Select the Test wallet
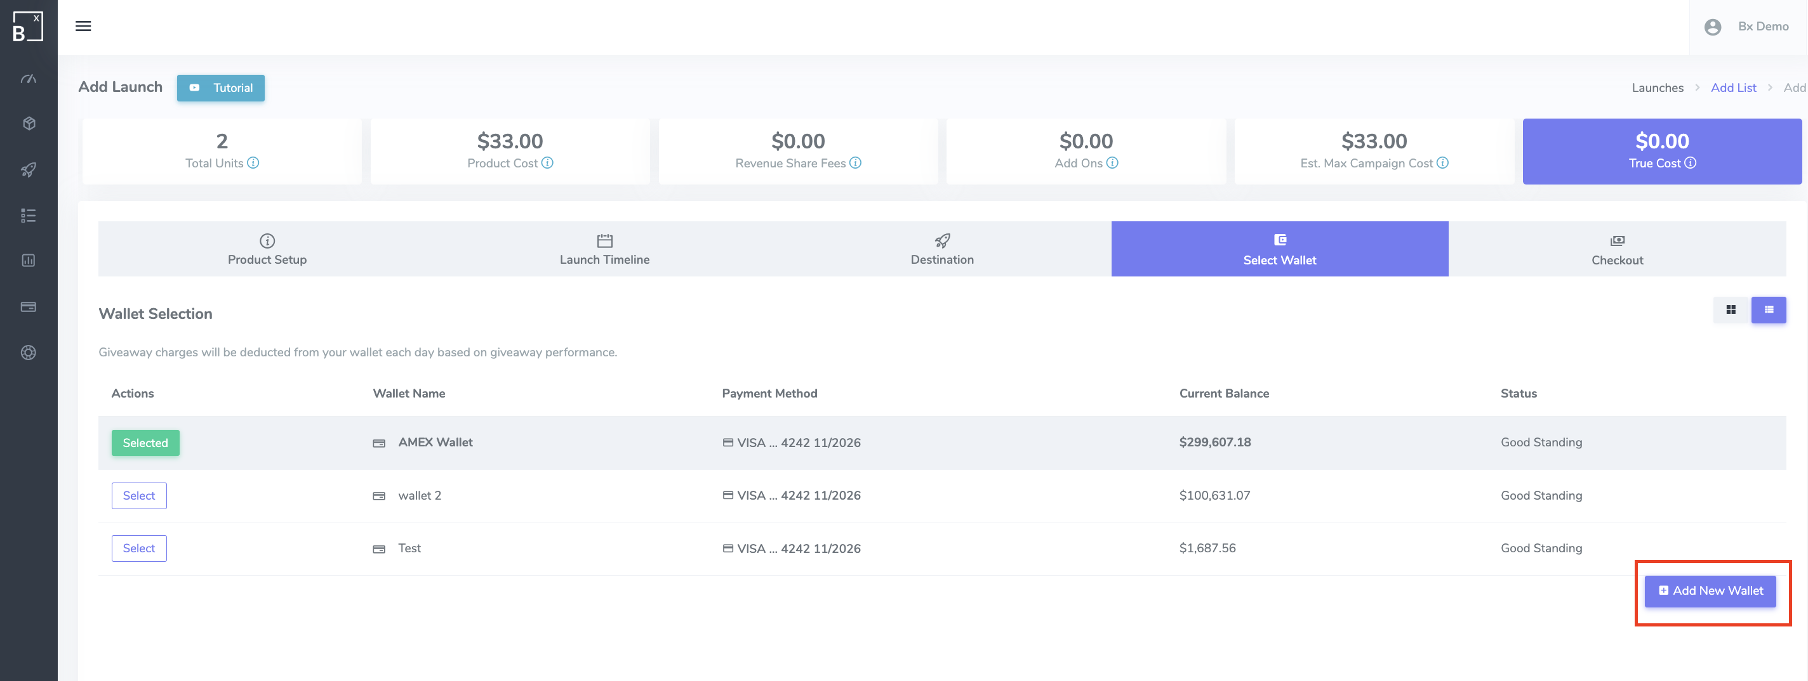The width and height of the screenshot is (1808, 681). [139, 548]
